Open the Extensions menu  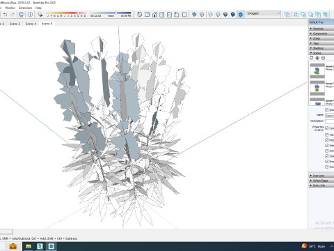click(26, 8)
